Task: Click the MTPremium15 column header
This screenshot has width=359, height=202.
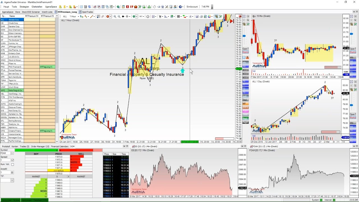Action: click(x=47, y=16)
